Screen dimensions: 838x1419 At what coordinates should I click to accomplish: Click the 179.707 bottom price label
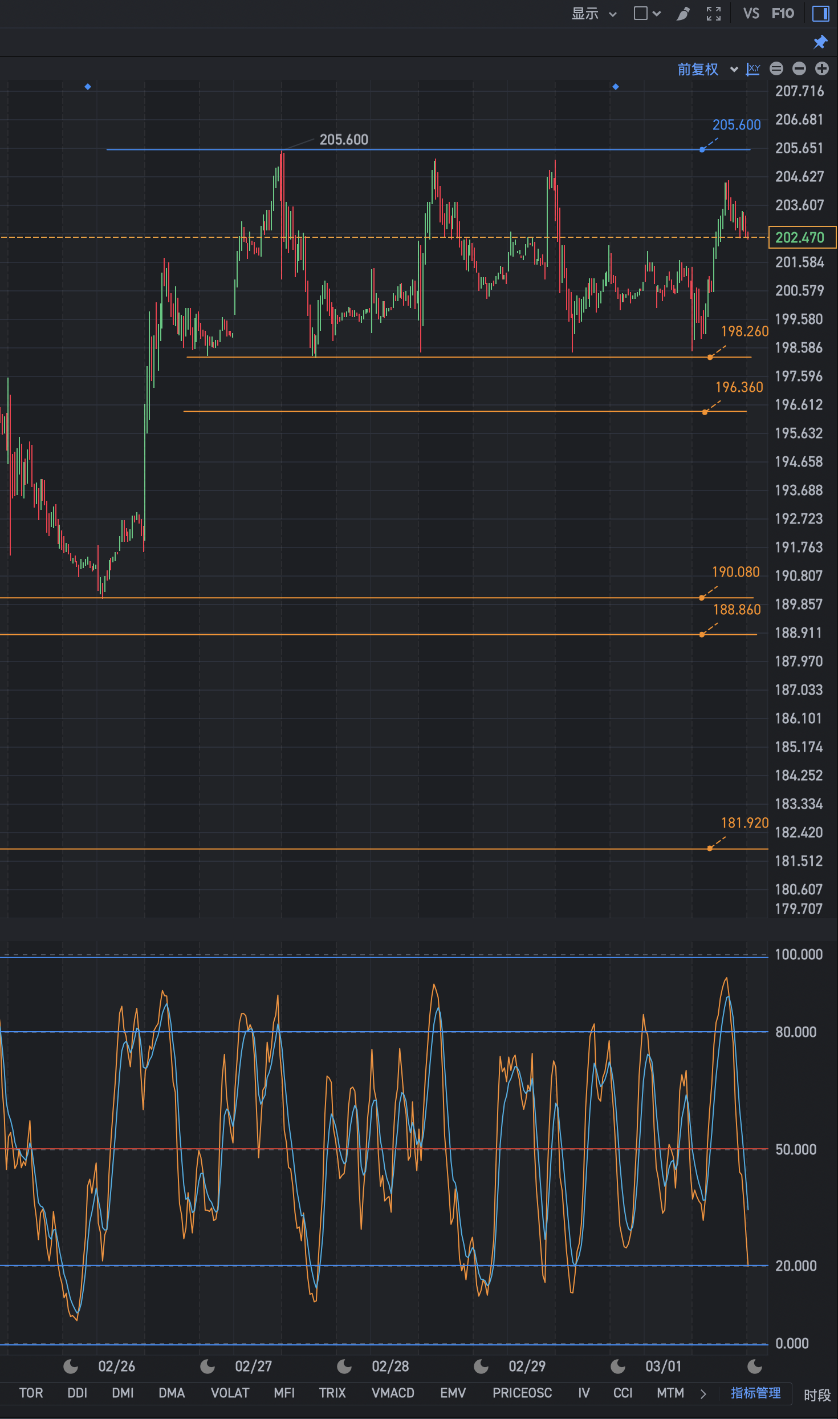pos(799,909)
